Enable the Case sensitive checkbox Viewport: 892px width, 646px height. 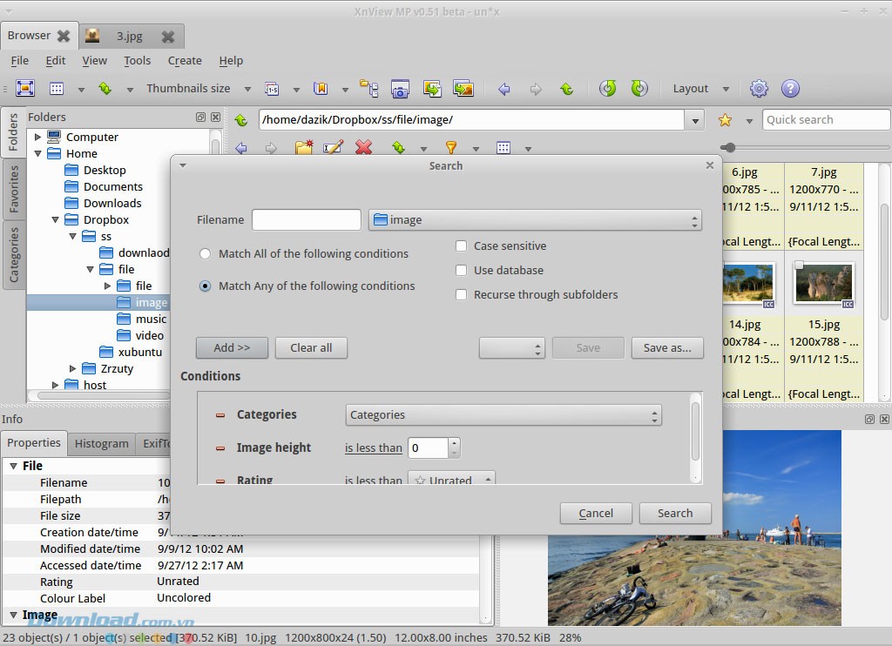tap(462, 246)
